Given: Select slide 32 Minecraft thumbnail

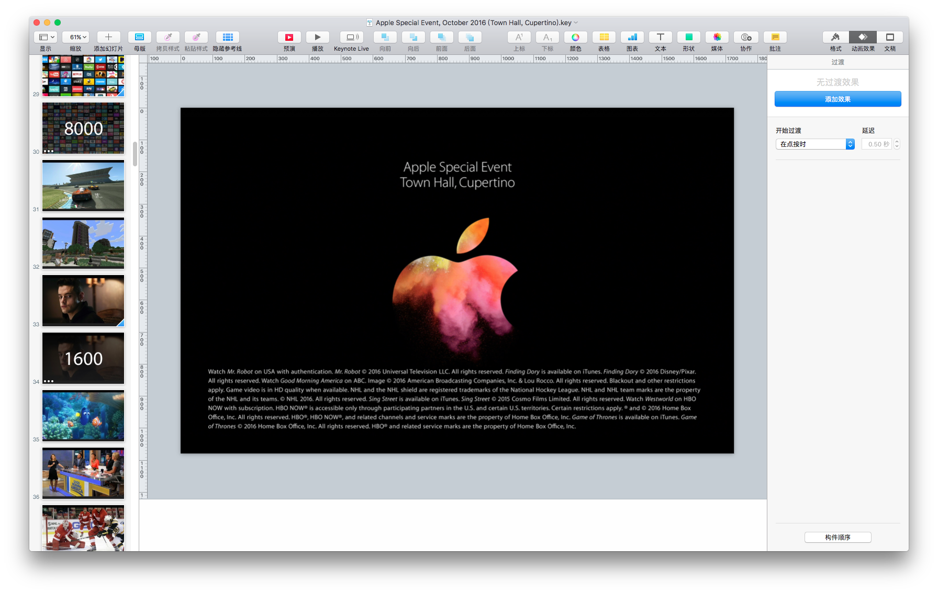Looking at the screenshot, I should click(x=83, y=243).
